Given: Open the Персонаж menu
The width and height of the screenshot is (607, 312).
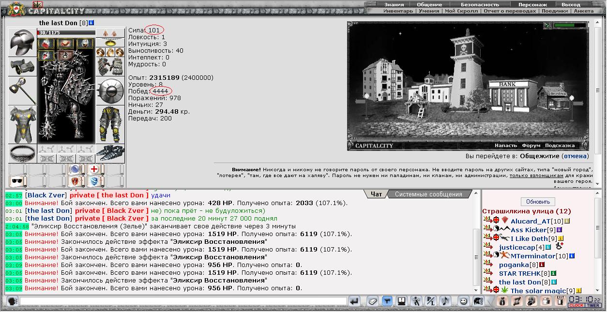Looking at the screenshot, I should (x=532, y=4).
